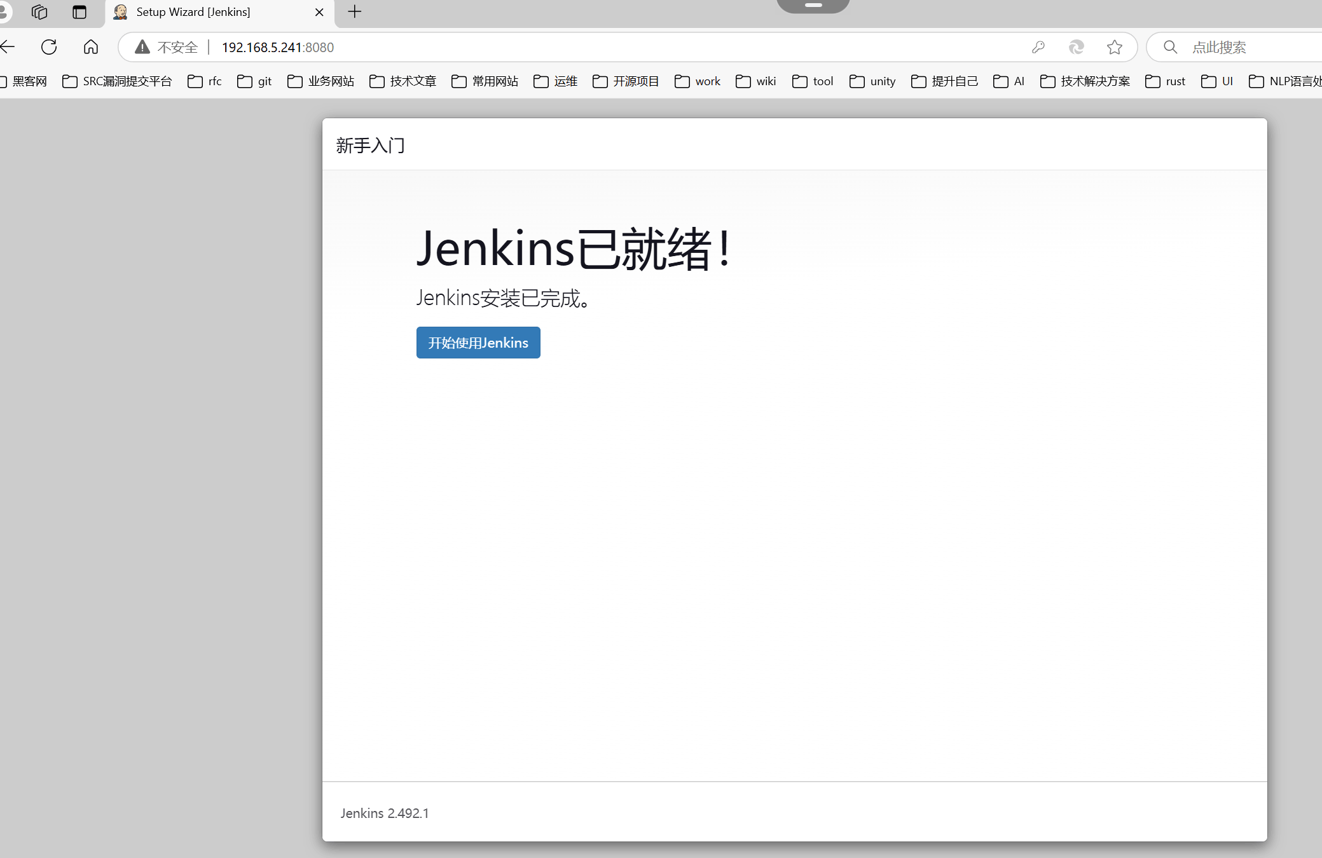The height and width of the screenshot is (858, 1322).
Task: Open the workspaces icon in the tab bar
Action: coord(39,11)
